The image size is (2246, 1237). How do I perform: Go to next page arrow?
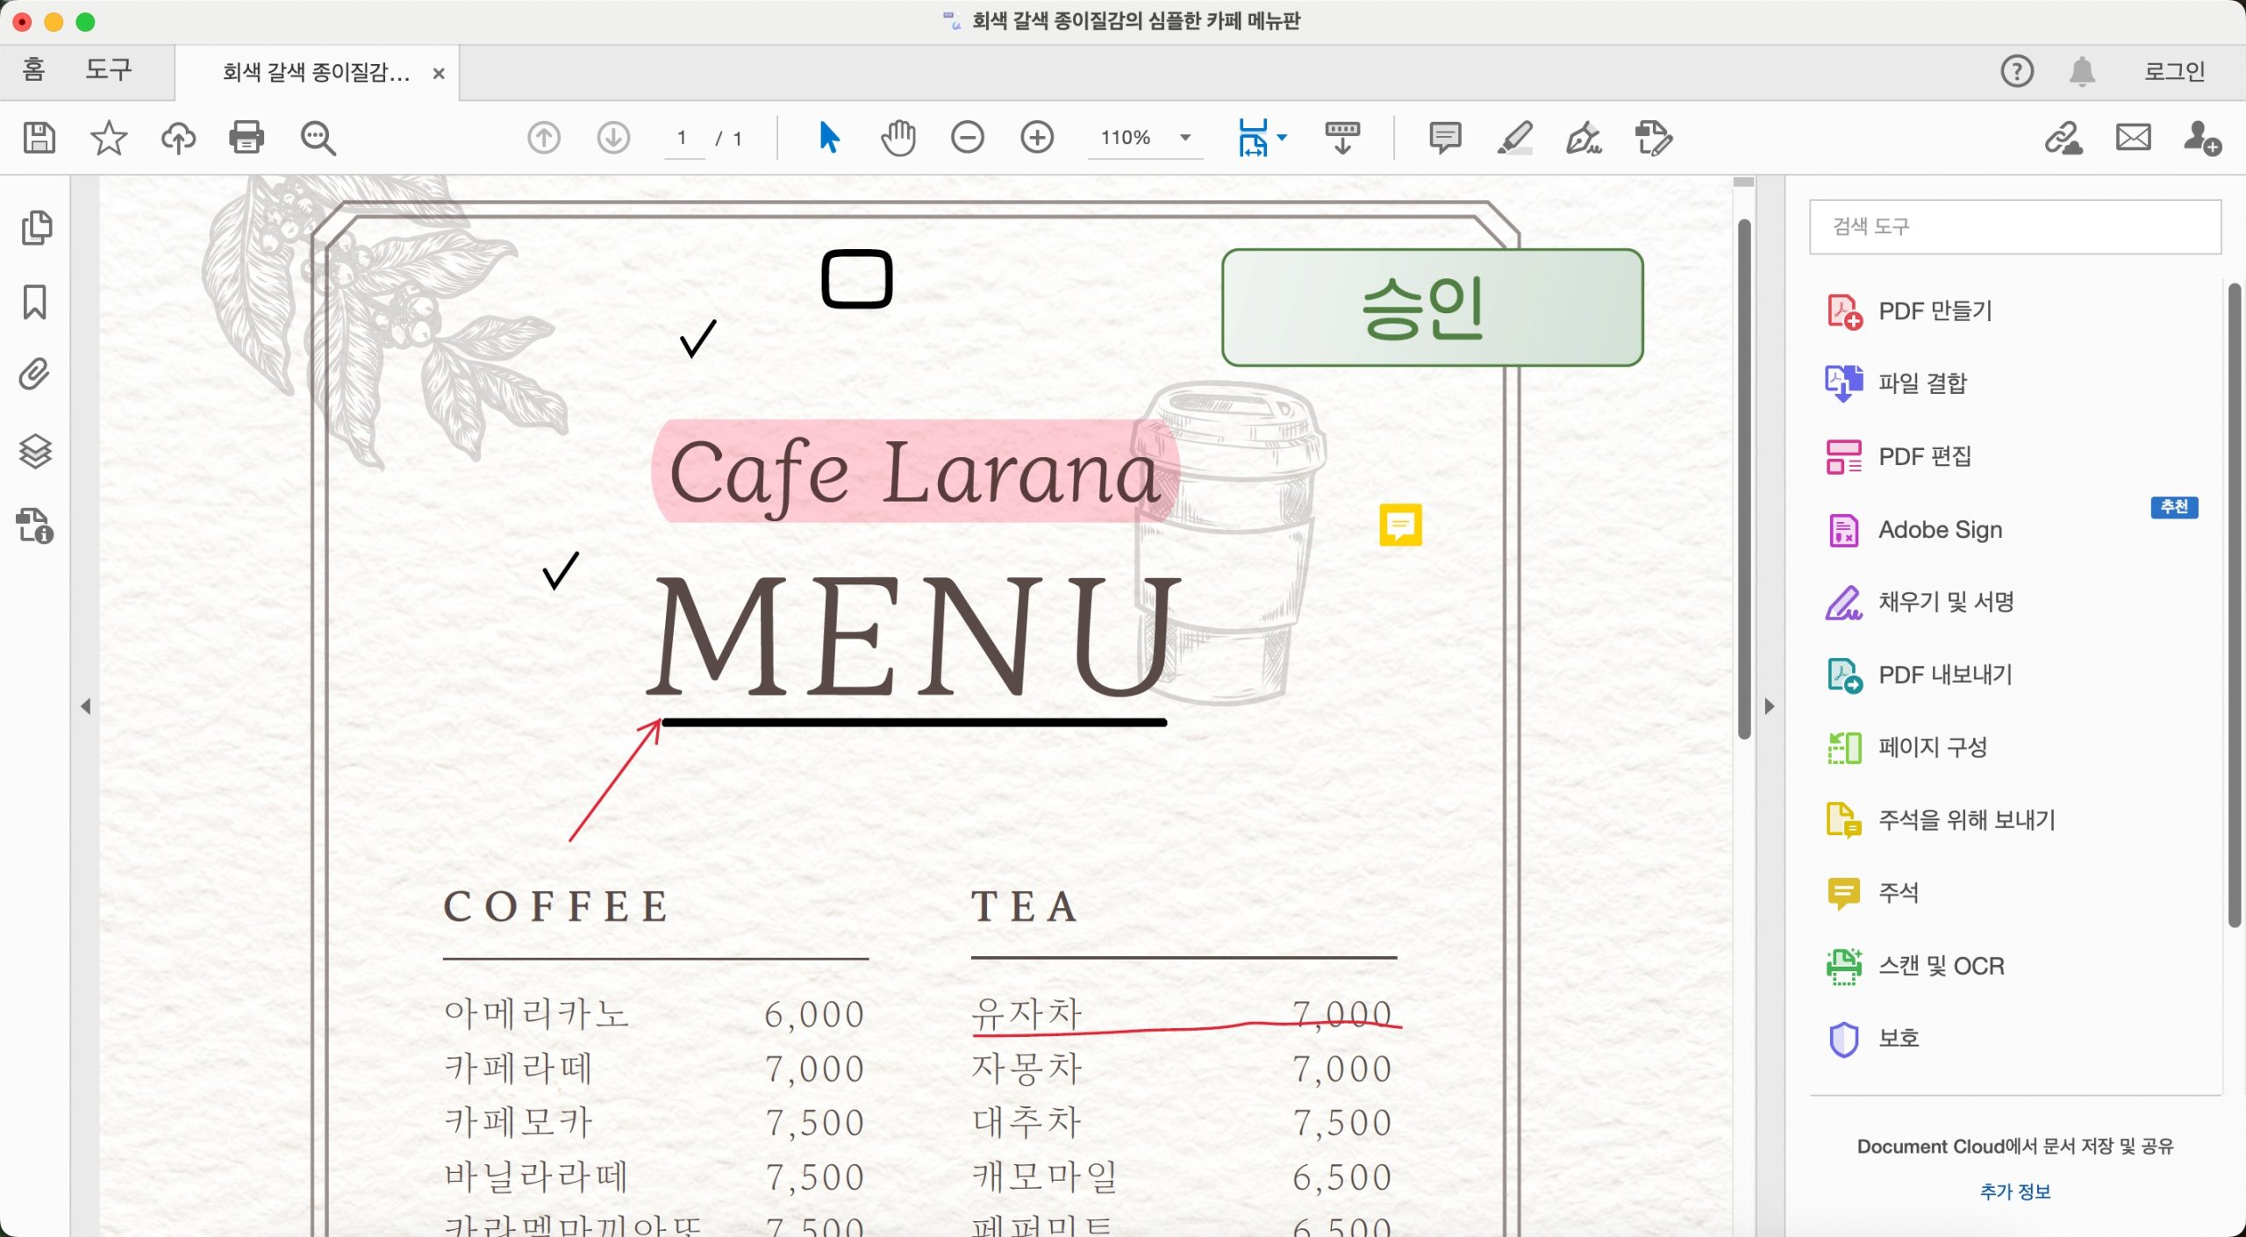pyautogui.click(x=613, y=138)
